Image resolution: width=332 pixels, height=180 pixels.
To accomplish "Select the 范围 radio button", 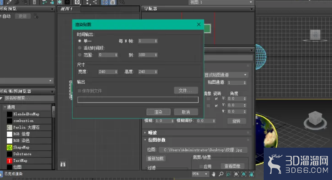I will [x=80, y=55].
